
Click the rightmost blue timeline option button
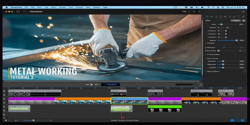click(242, 120)
